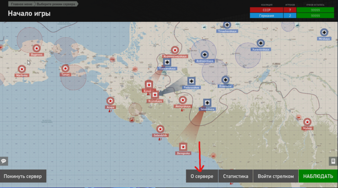
Task: Click 'Покинуть сервер' to leave
Action: 23,176
